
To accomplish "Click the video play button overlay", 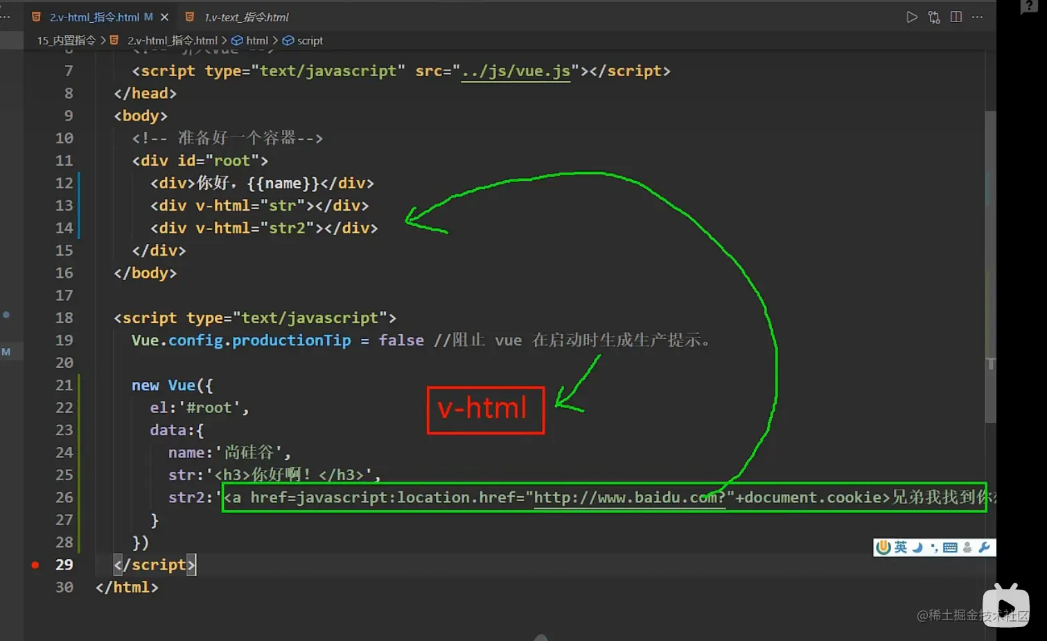I will tap(1006, 608).
